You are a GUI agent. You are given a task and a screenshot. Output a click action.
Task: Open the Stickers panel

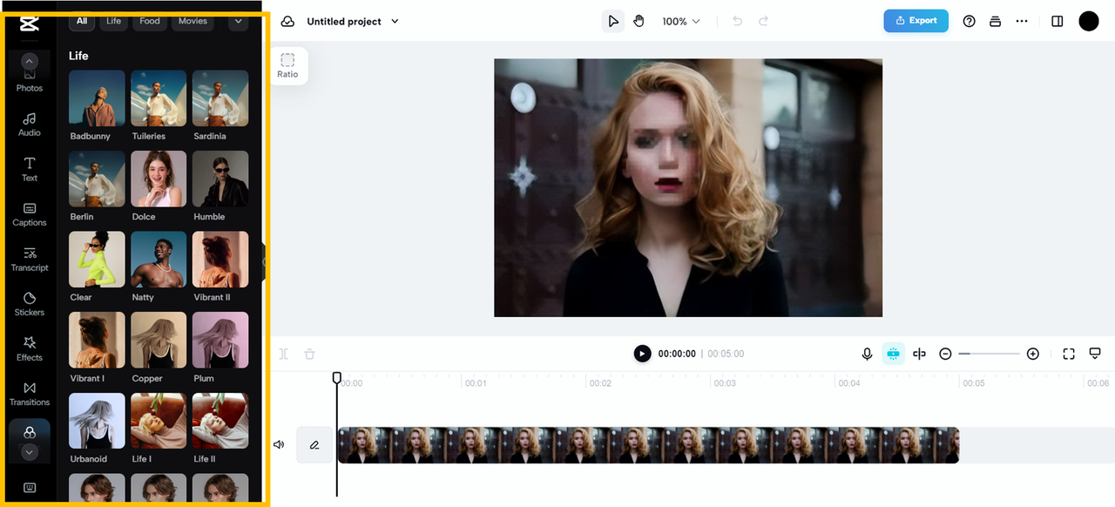pyautogui.click(x=30, y=304)
